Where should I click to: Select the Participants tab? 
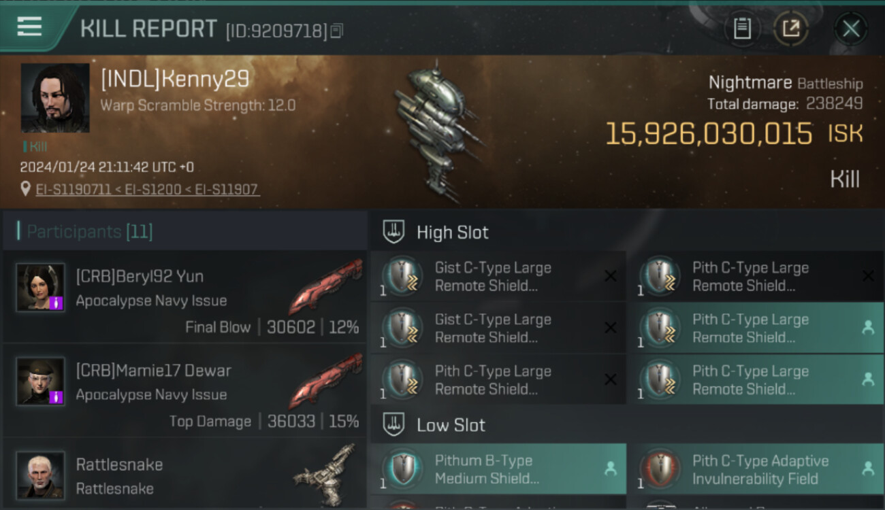(x=89, y=231)
